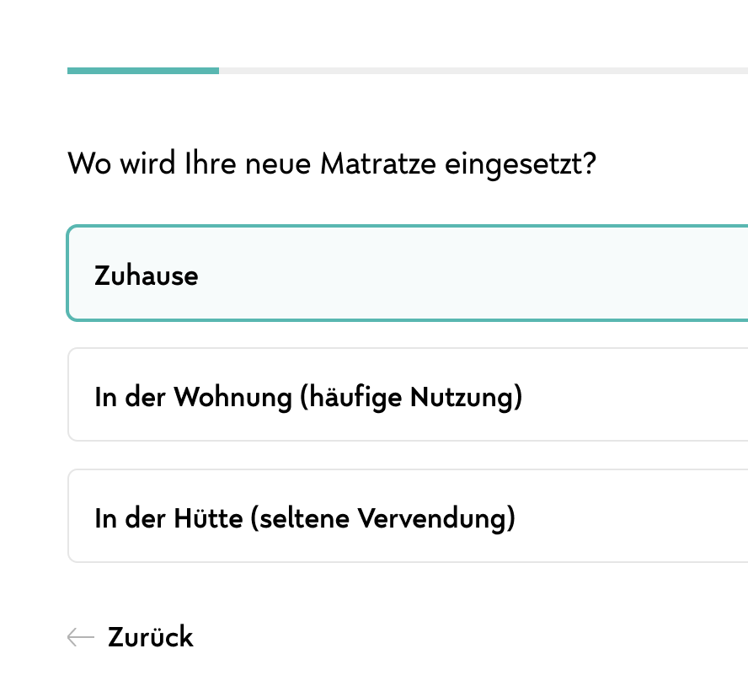The width and height of the screenshot is (748, 686).
Task: Click the left arrow icon beside Zurück
Action: tap(80, 637)
